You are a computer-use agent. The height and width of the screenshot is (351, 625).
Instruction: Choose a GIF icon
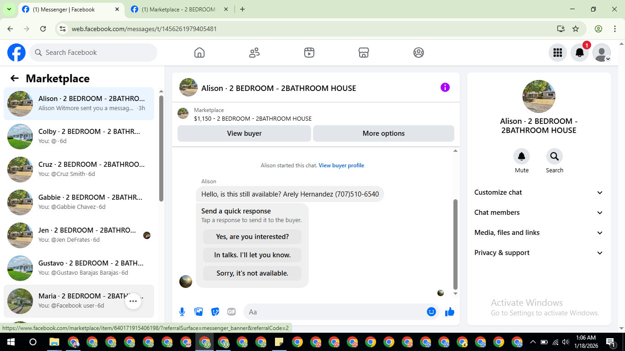click(232, 312)
